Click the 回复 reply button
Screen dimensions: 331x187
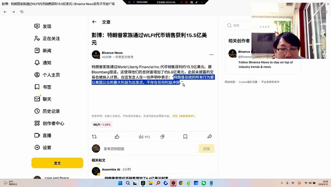[207, 149]
